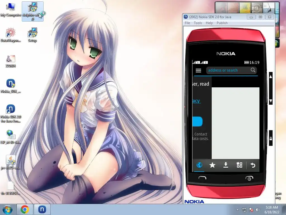
Task: Click the volume up arrow on emulator side
Action: click(x=271, y=77)
